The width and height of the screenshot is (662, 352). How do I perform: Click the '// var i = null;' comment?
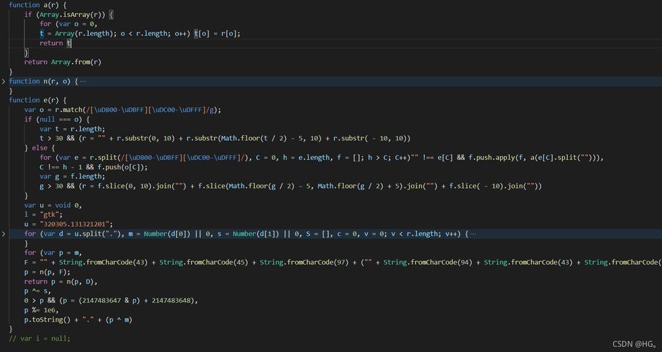[39, 339]
